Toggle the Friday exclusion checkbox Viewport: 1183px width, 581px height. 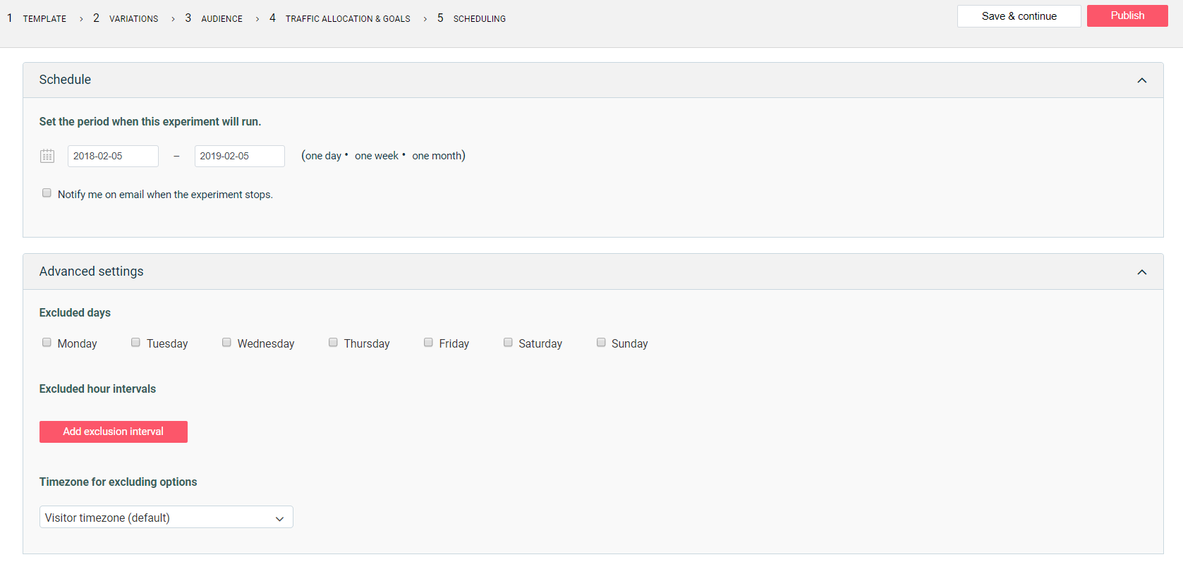[x=428, y=343]
